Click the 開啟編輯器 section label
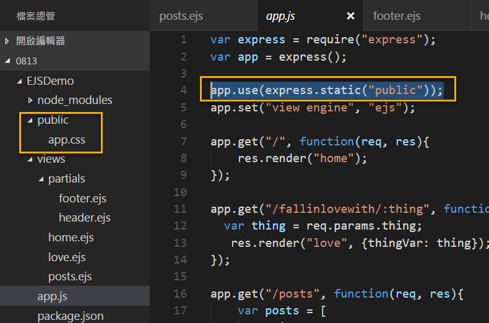Screen dimensions: 489x323 (x=40, y=41)
